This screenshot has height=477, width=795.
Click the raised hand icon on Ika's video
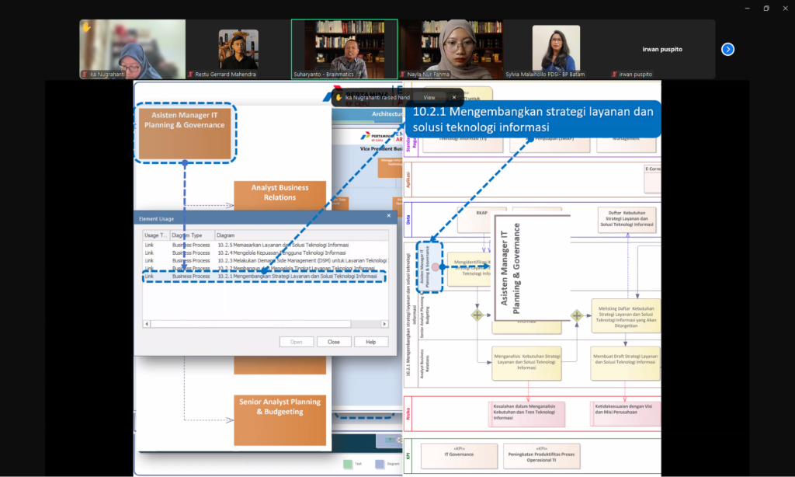[x=86, y=27]
